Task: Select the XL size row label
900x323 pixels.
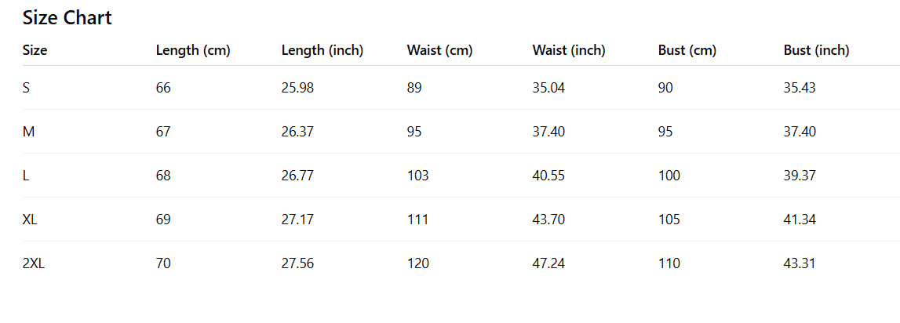Action: coord(30,220)
